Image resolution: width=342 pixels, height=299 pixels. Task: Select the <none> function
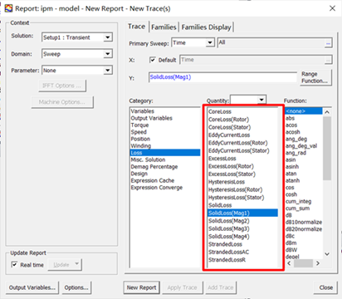pos(304,111)
